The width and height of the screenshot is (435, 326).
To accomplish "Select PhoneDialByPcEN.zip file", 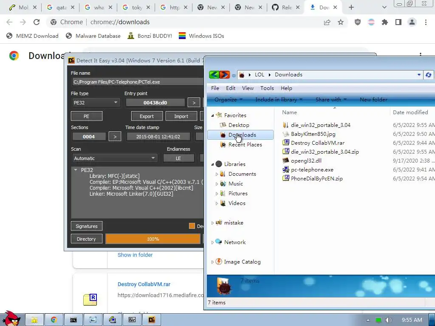I will click(316, 178).
